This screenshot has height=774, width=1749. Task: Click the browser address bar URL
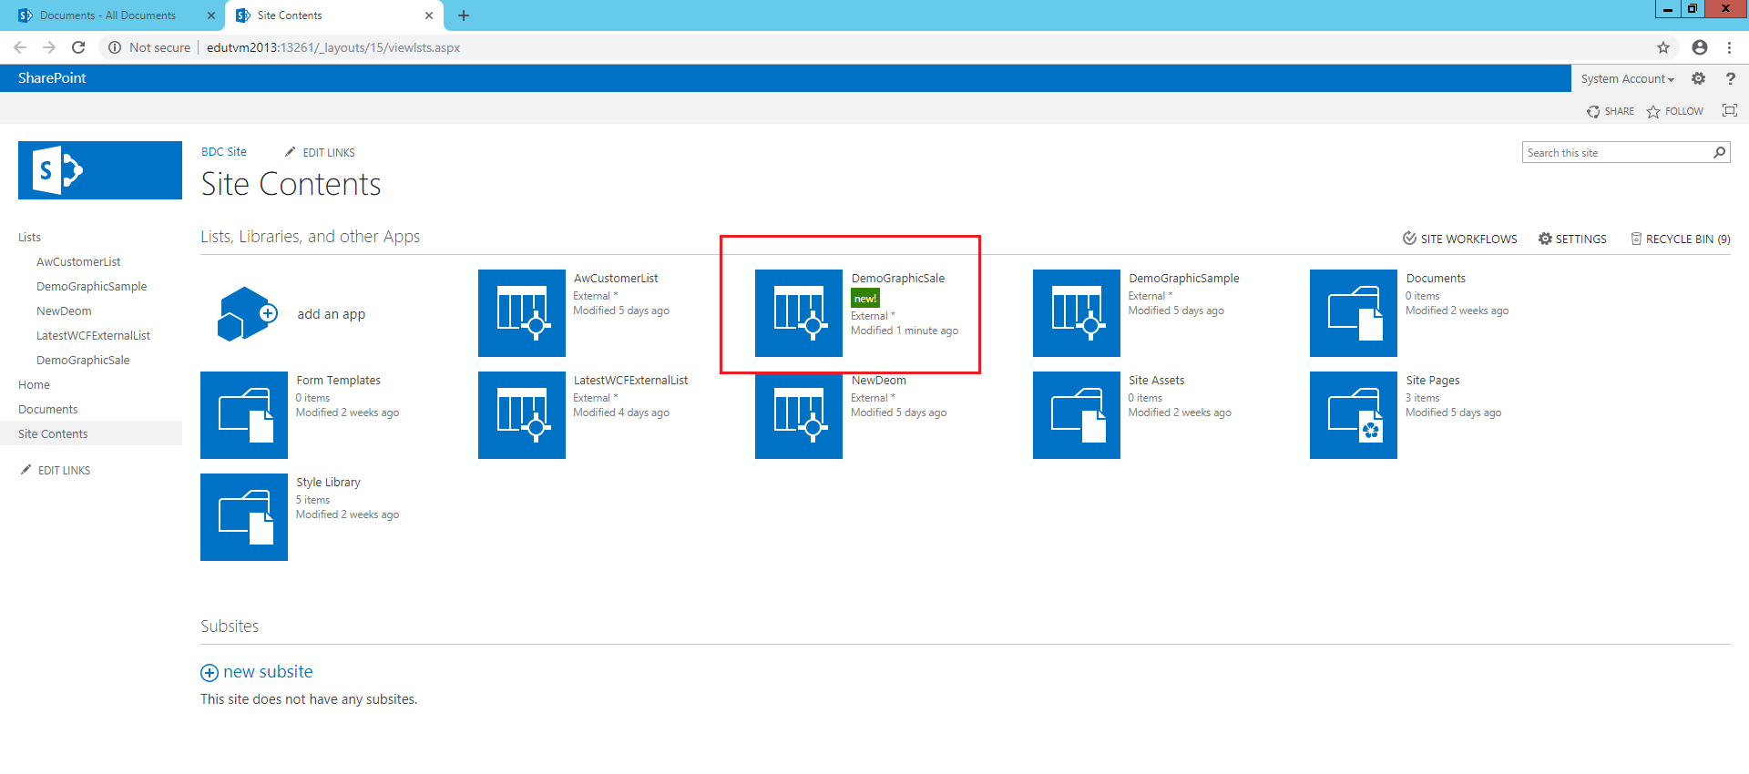(x=333, y=47)
